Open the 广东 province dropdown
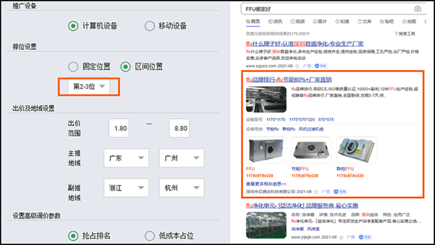This screenshot has height=245, width=435. tap(126, 158)
